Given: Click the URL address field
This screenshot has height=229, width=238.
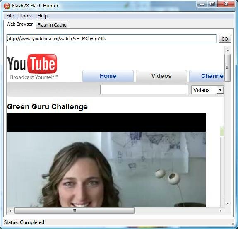Looking at the screenshot, I should (112, 39).
